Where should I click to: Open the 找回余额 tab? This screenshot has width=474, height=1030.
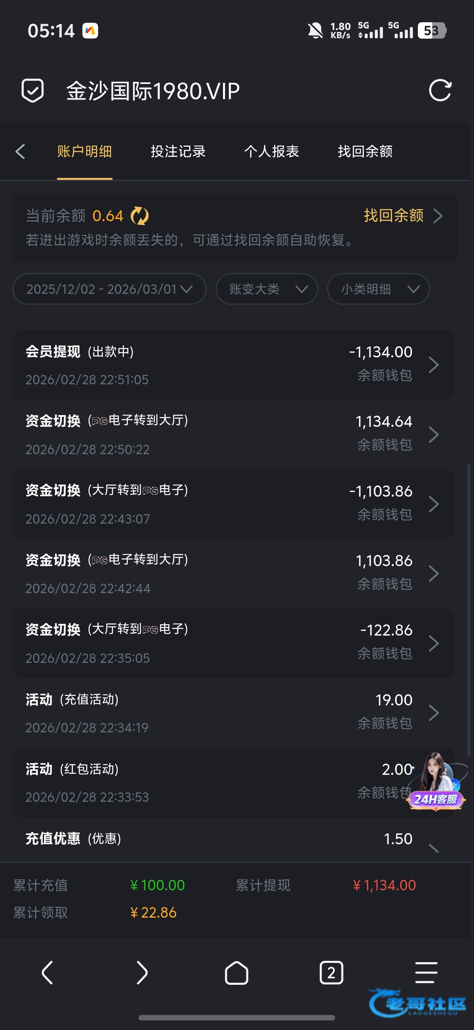(365, 151)
